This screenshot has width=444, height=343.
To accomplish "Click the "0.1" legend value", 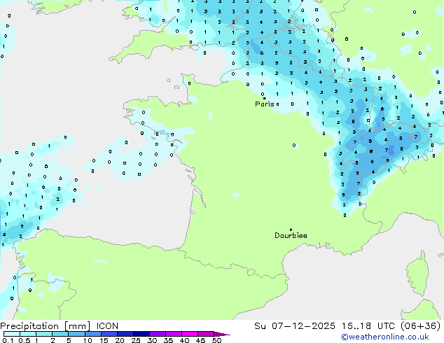I will click(x=8, y=340).
